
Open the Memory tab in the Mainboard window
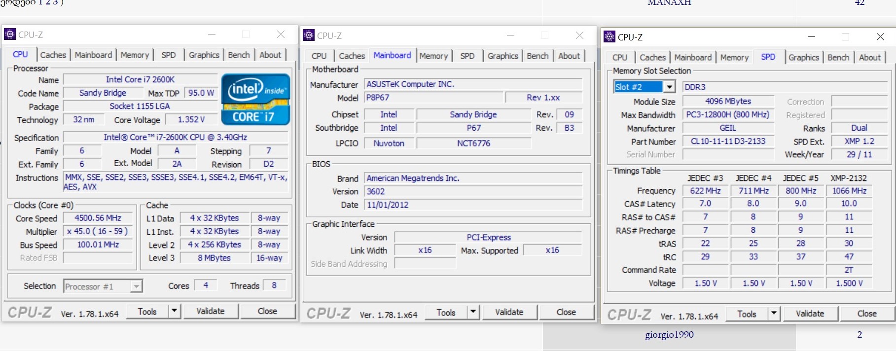click(433, 56)
